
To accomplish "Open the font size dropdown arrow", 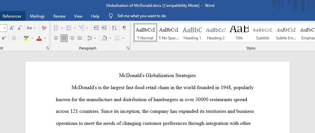I will (x=5, y=28).
